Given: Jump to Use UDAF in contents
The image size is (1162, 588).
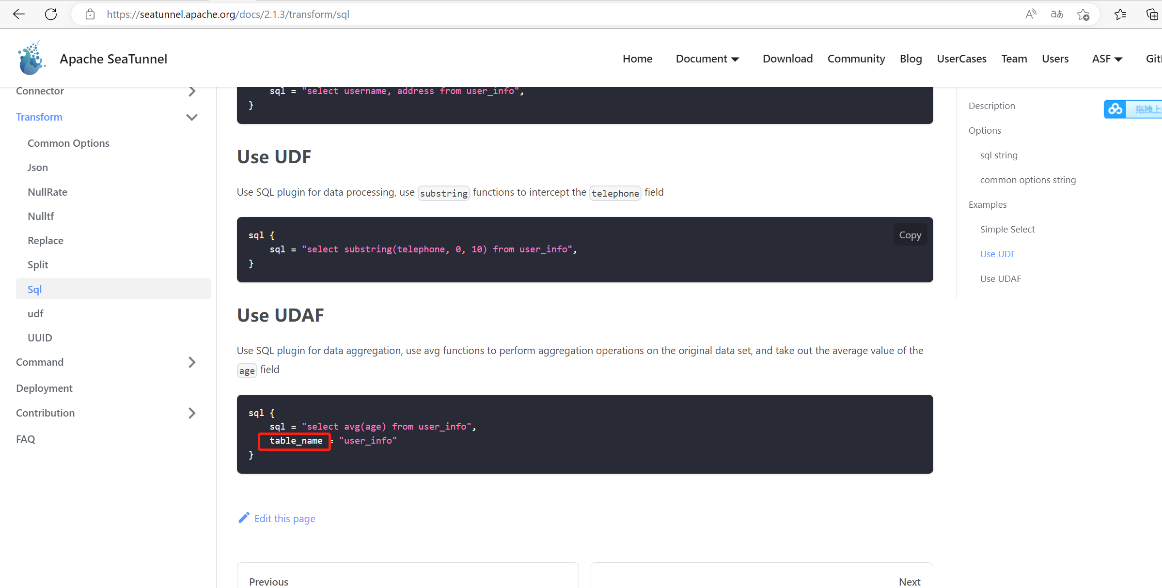Looking at the screenshot, I should pyautogui.click(x=1000, y=279).
